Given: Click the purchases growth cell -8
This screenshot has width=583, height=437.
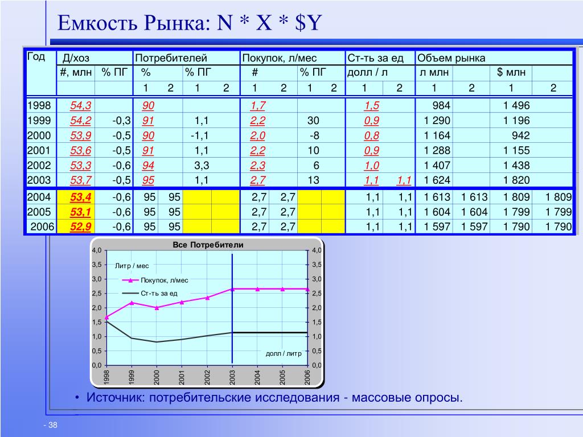Looking at the screenshot, I should 314,135.
